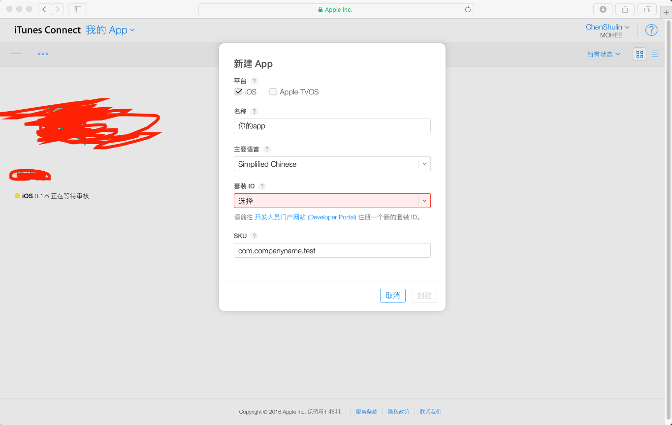
Task: Toggle the Safari sidebar button
Action: click(77, 9)
